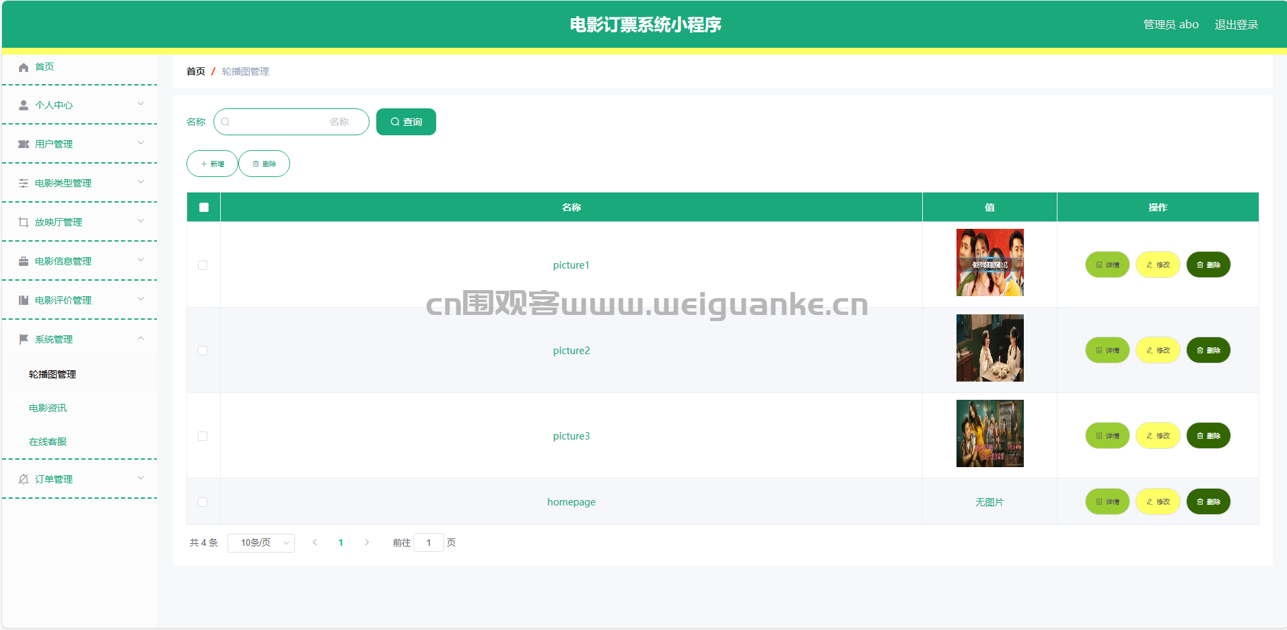The height and width of the screenshot is (630, 1287).
Task: Open 在线客服 submenu item
Action: pos(48,442)
